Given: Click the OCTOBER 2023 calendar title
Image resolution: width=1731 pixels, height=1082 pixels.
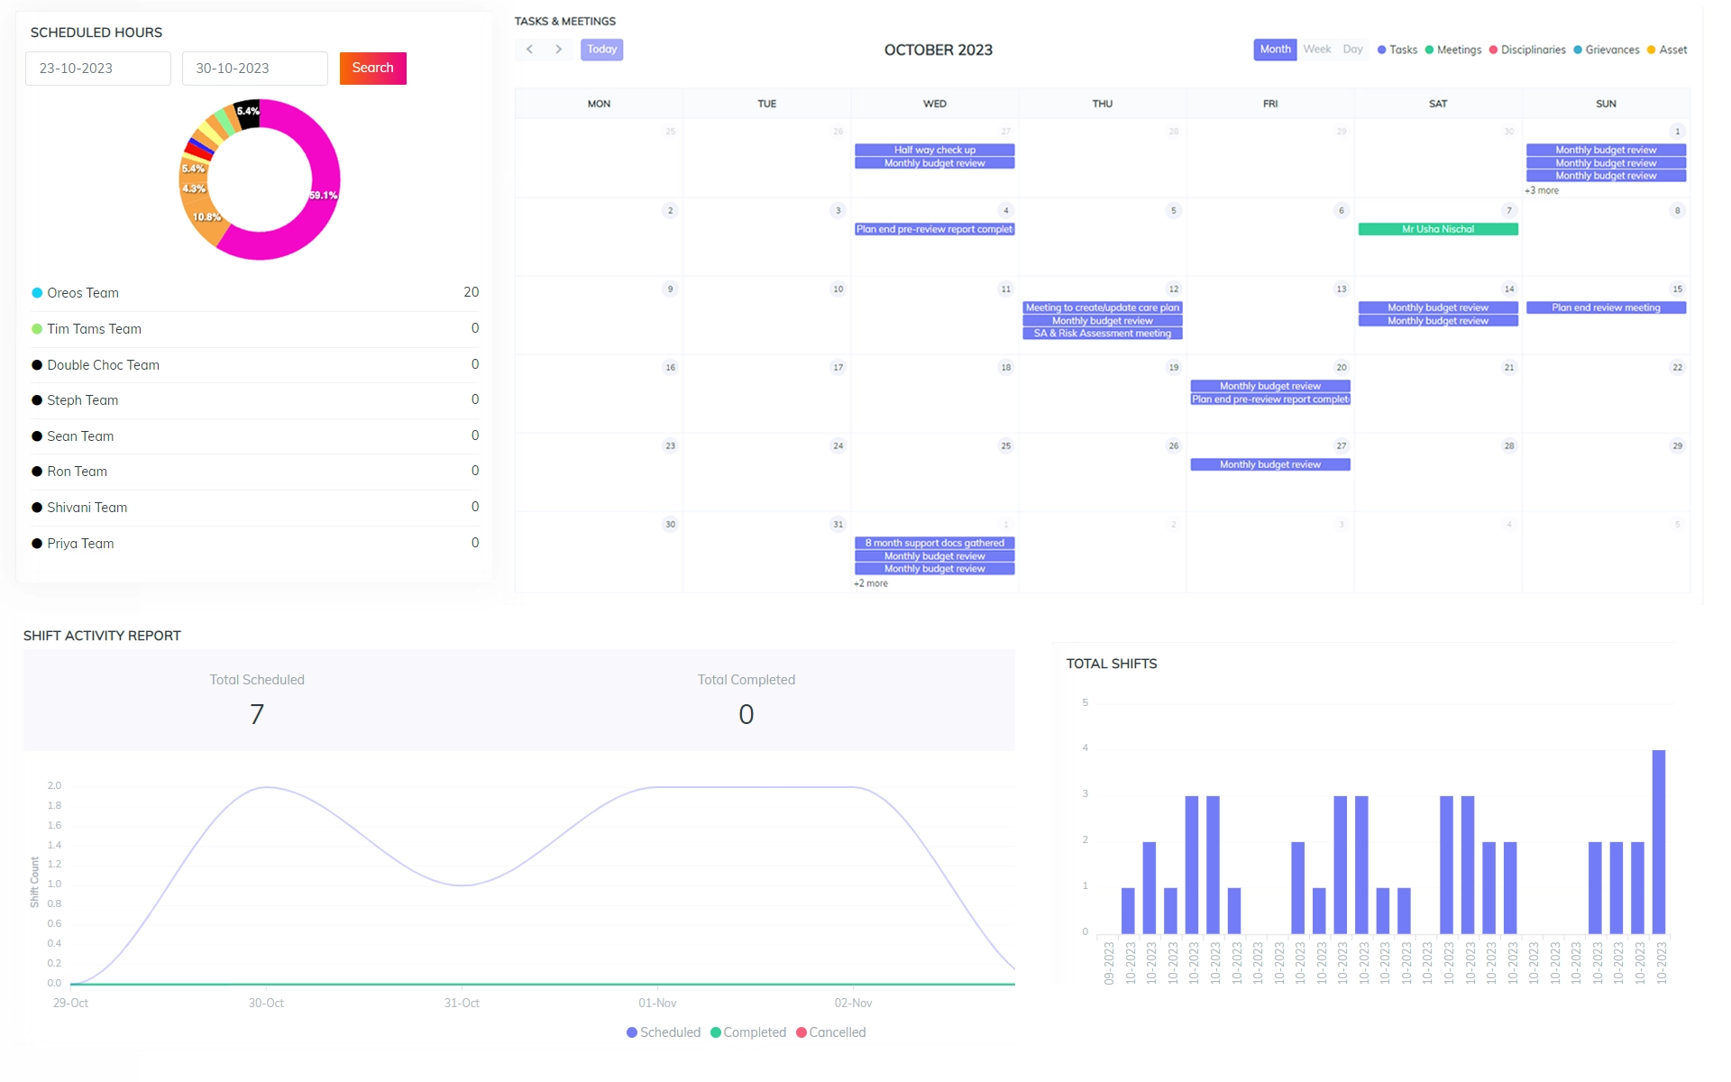Looking at the screenshot, I should [938, 50].
